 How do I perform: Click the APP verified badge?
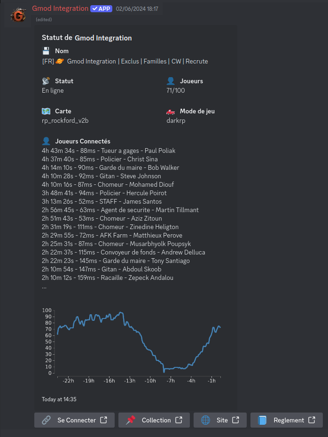101,8
